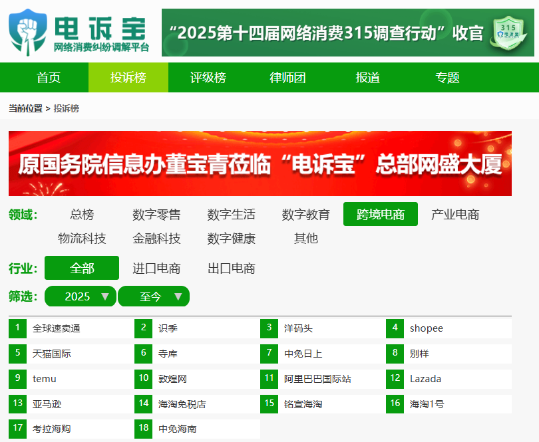Open rank 12 Lazada
This screenshot has height=442, width=539.
pos(449,379)
